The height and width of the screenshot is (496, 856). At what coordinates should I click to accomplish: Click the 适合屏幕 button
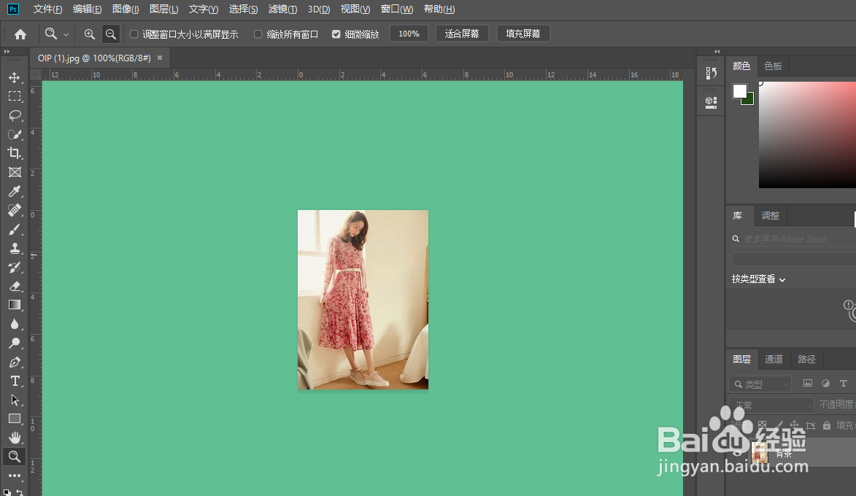(x=462, y=34)
